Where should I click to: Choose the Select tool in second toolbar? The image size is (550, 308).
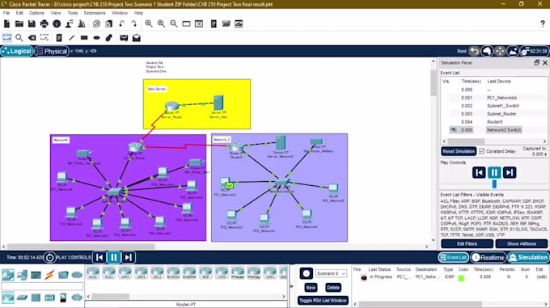[6, 38]
